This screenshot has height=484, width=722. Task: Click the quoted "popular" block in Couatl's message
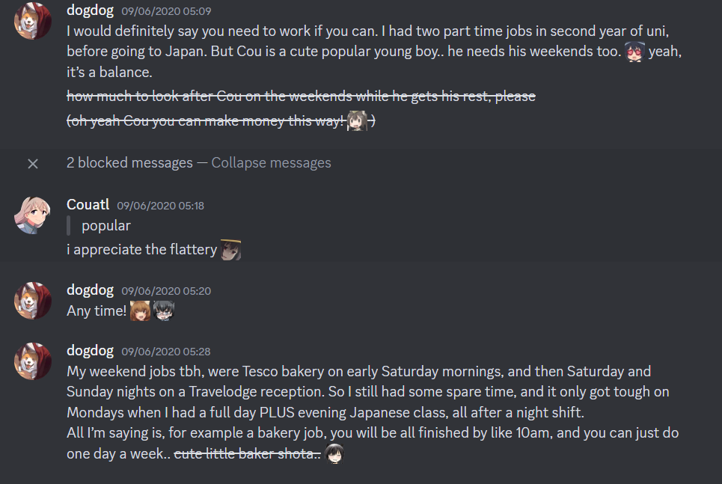[x=105, y=226]
